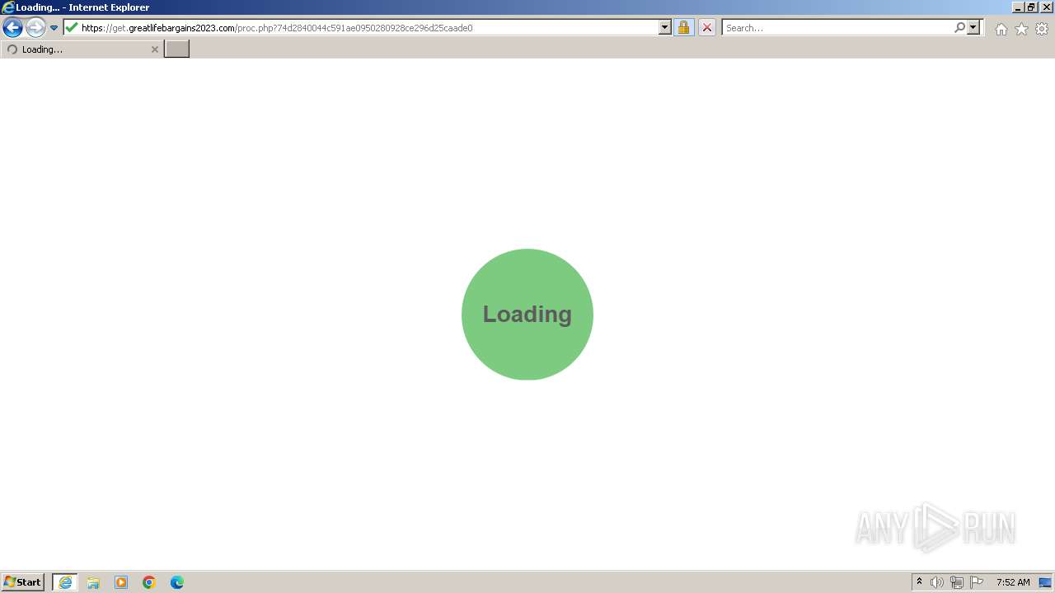View the security report lock icon
Viewport: 1055px width, 593px height.
point(683,27)
